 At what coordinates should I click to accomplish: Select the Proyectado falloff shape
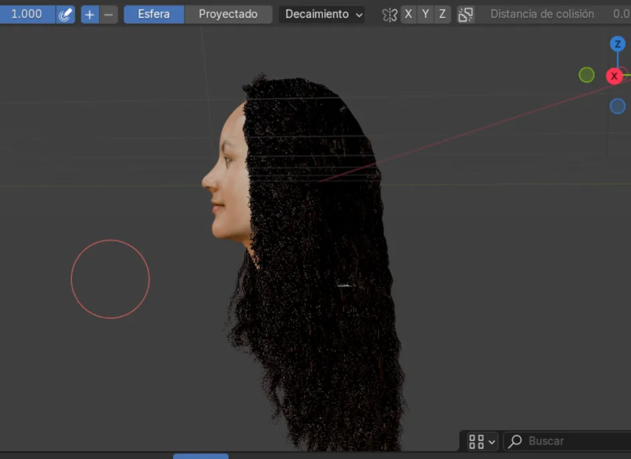click(228, 14)
